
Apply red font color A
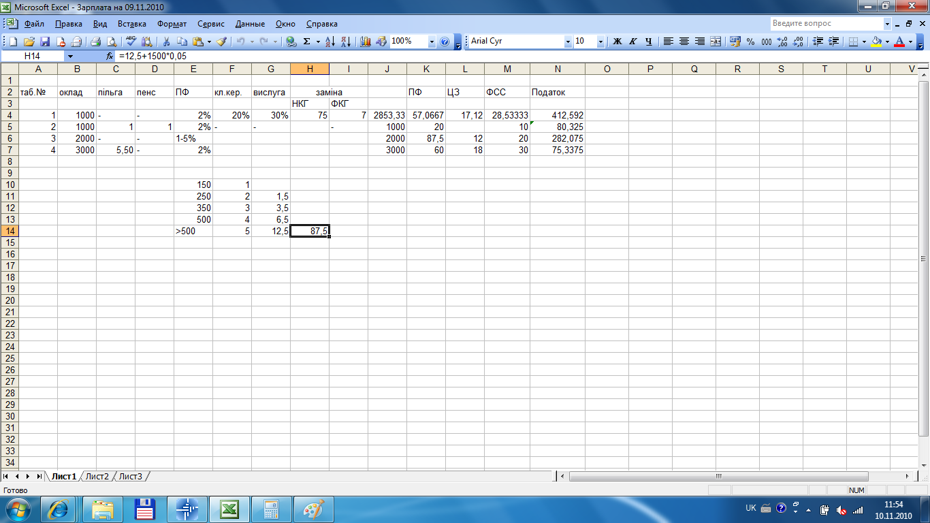[x=900, y=42]
